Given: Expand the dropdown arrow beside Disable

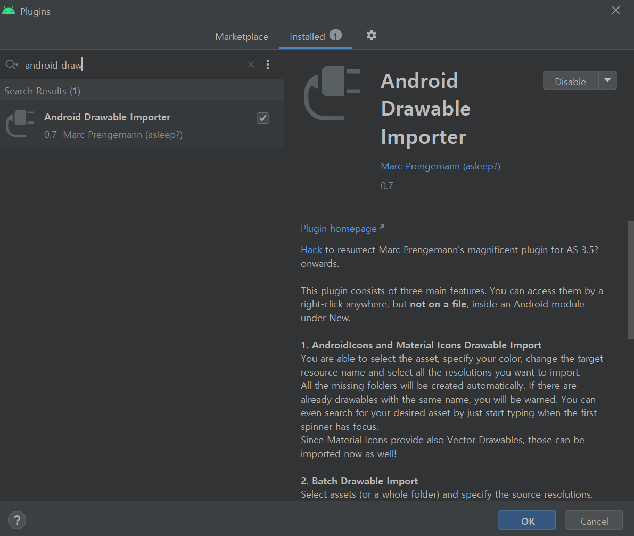Looking at the screenshot, I should coord(607,80).
